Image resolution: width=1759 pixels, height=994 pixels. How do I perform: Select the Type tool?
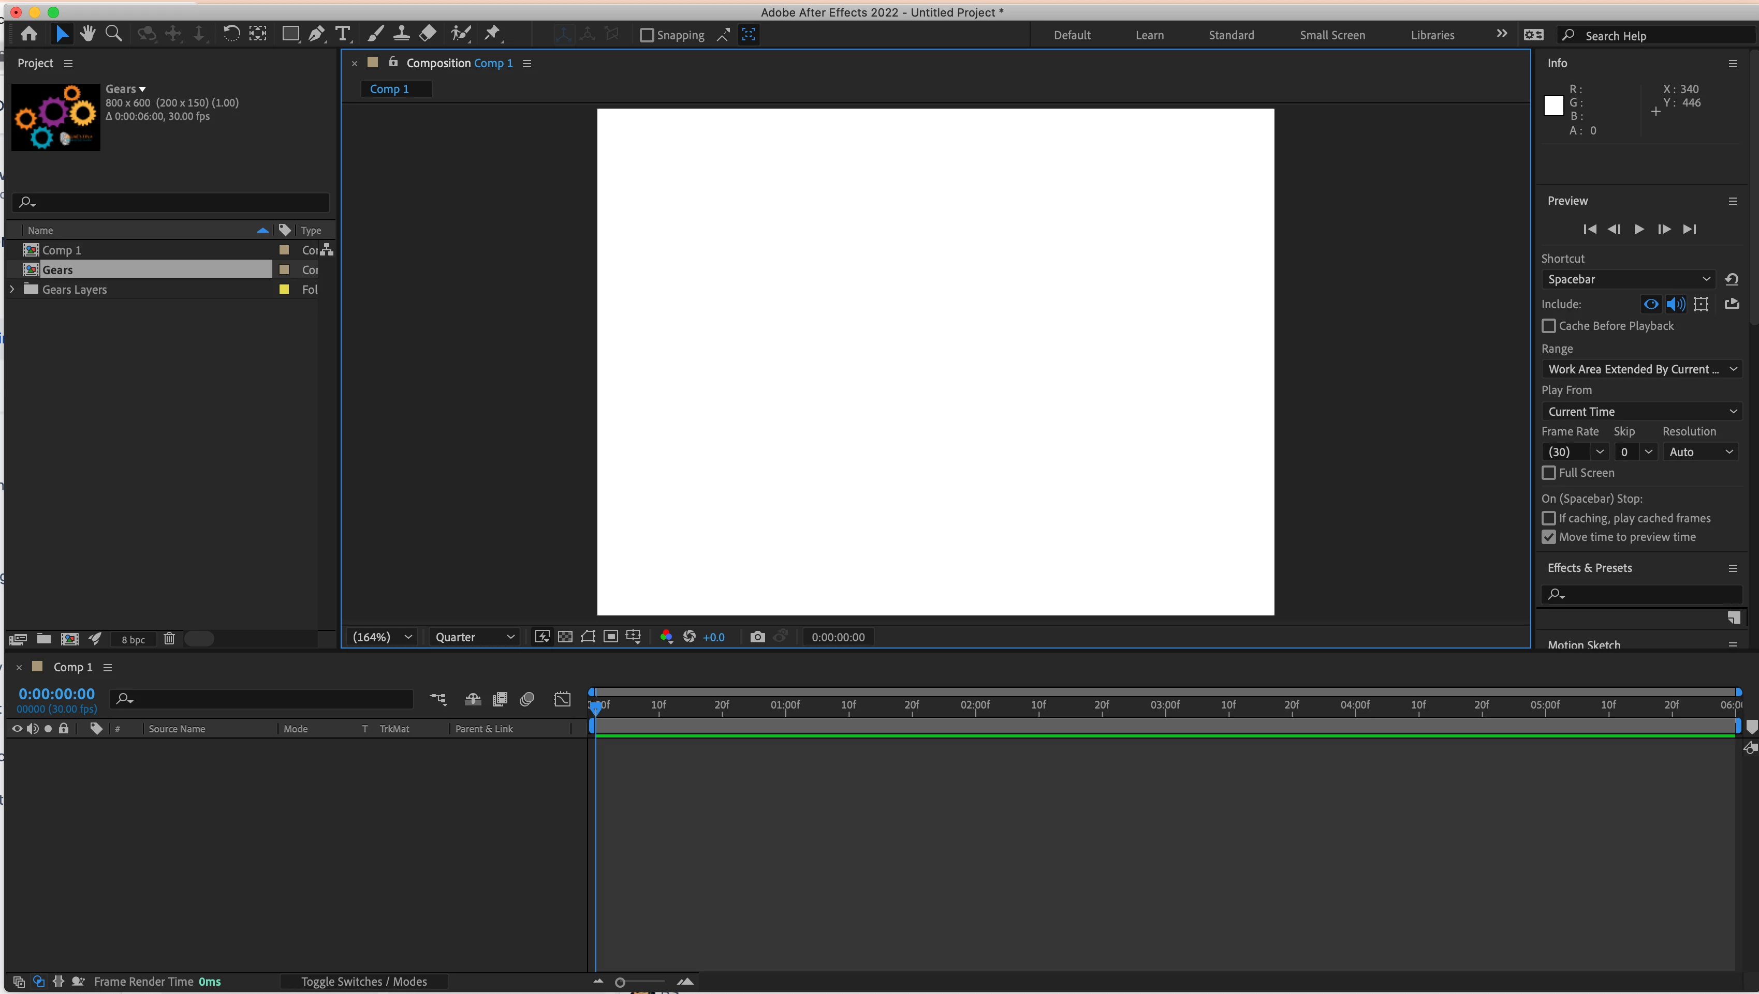point(343,34)
